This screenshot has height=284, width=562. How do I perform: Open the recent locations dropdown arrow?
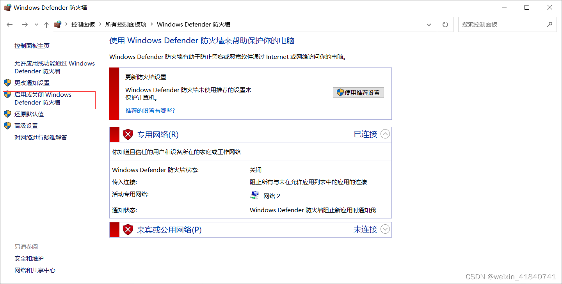[x=36, y=25]
